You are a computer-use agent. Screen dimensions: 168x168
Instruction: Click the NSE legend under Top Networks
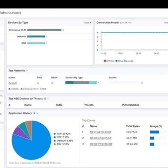(x=43, y=89)
